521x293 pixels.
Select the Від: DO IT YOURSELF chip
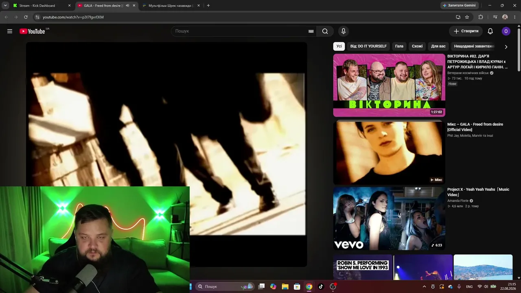pos(368,46)
